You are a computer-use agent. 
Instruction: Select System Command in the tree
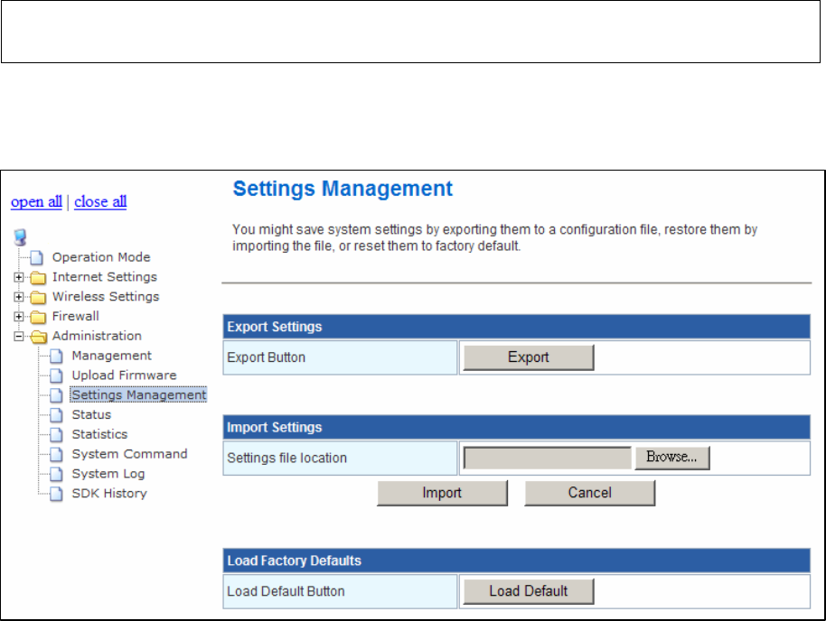tap(129, 454)
